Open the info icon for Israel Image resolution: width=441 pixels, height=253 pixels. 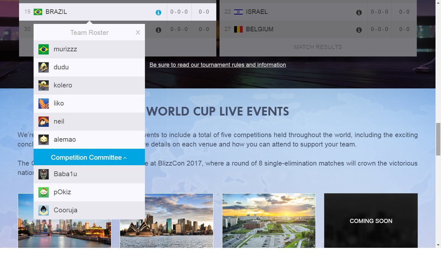[x=359, y=12]
